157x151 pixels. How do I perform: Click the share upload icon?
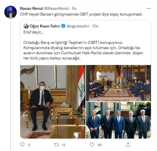pos(128,145)
